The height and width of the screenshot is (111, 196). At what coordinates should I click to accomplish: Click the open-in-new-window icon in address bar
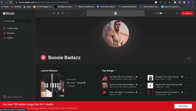(160, 2)
